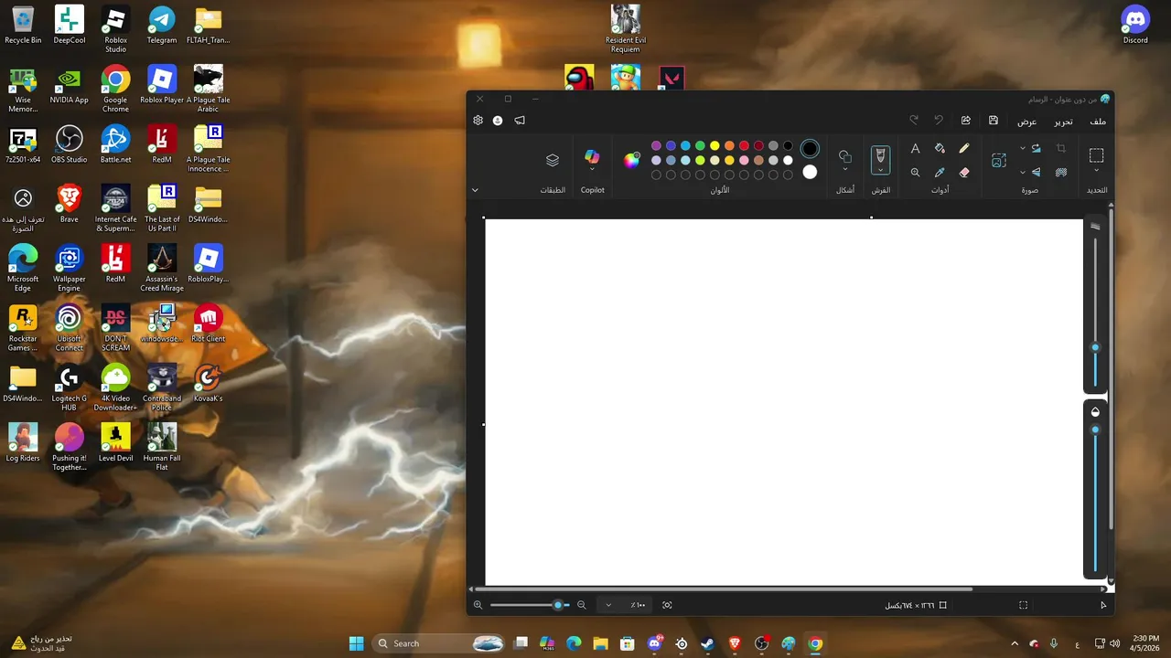The image size is (1171, 658).
Task: Select the Color picker eyedropper tool
Action: click(x=940, y=172)
